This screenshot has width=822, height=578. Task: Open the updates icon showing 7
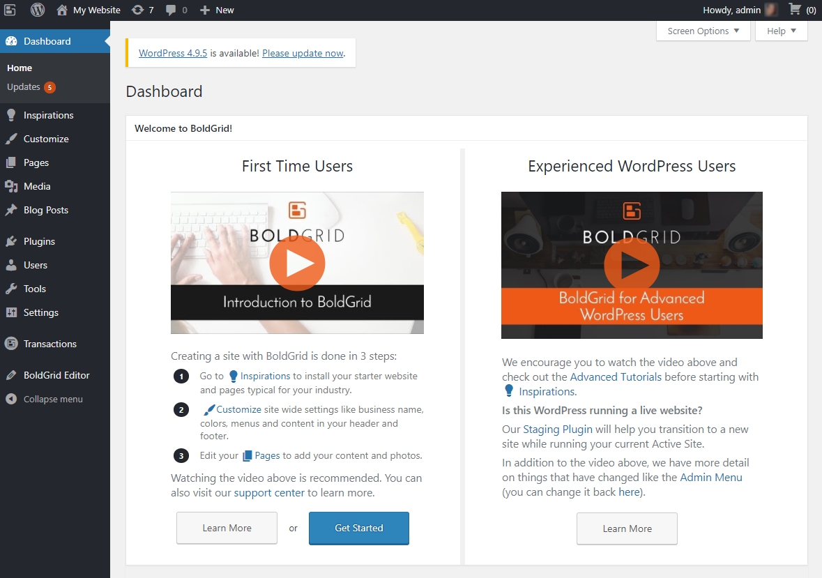click(137, 10)
